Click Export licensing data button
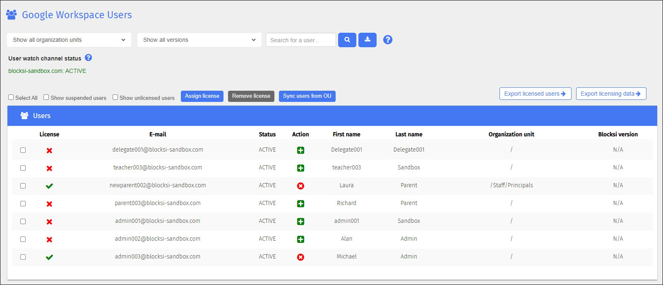The width and height of the screenshot is (663, 285). click(611, 94)
